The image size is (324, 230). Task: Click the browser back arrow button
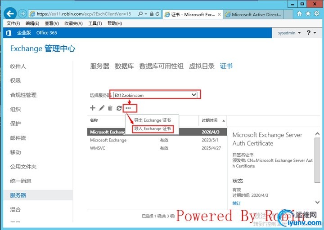point(10,14)
